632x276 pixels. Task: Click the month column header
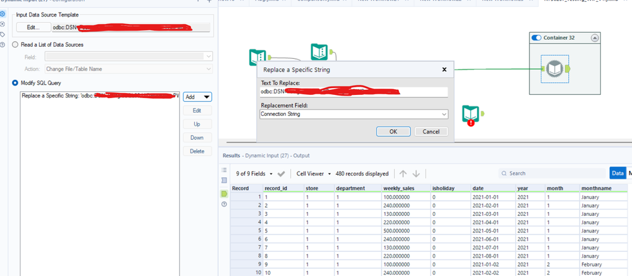[x=562, y=188]
